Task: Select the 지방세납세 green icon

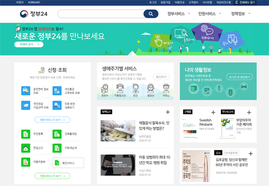Action: 57,148
